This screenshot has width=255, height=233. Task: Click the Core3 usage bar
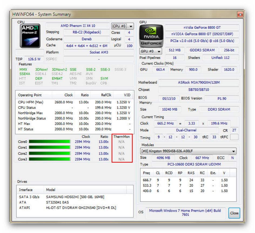coord(50,159)
